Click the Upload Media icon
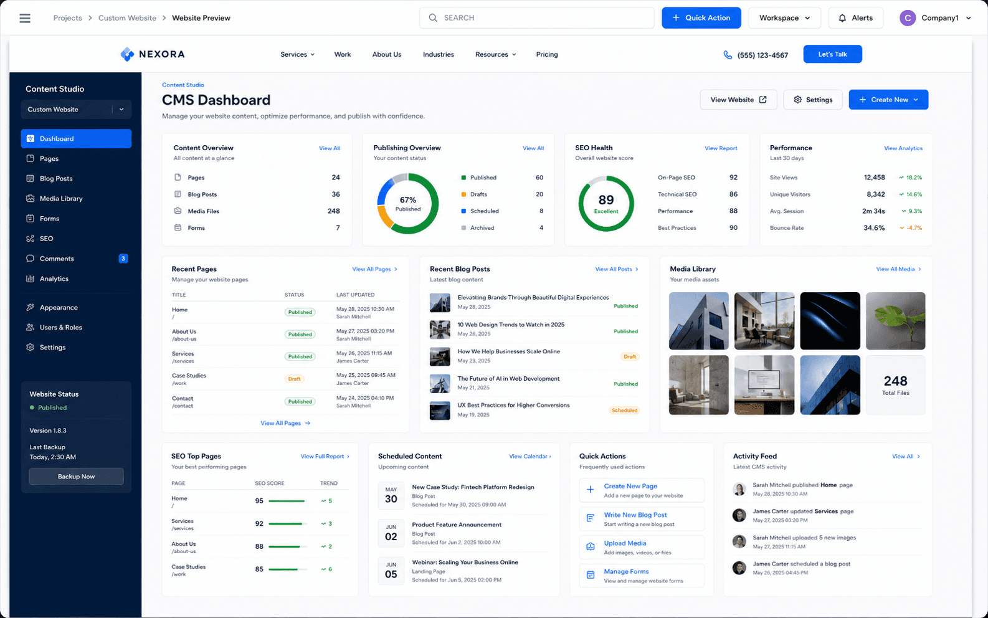 590,546
